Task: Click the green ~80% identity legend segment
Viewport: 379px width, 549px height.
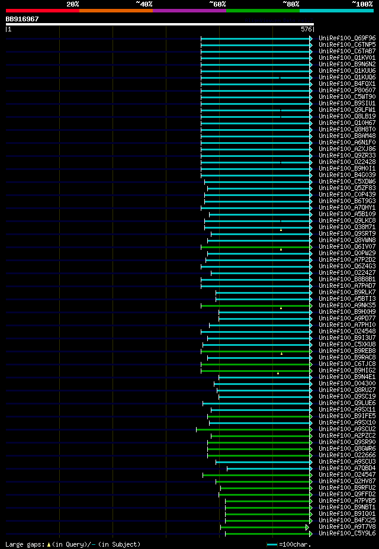Action: [x=263, y=11]
